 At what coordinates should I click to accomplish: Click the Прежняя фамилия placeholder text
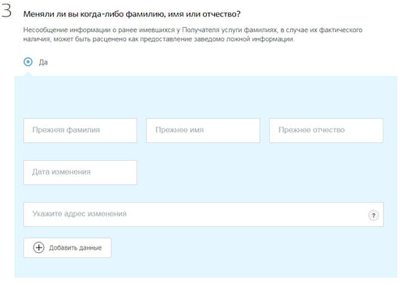pyautogui.click(x=66, y=130)
